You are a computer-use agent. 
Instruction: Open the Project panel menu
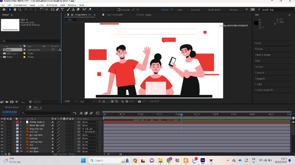click(12, 15)
